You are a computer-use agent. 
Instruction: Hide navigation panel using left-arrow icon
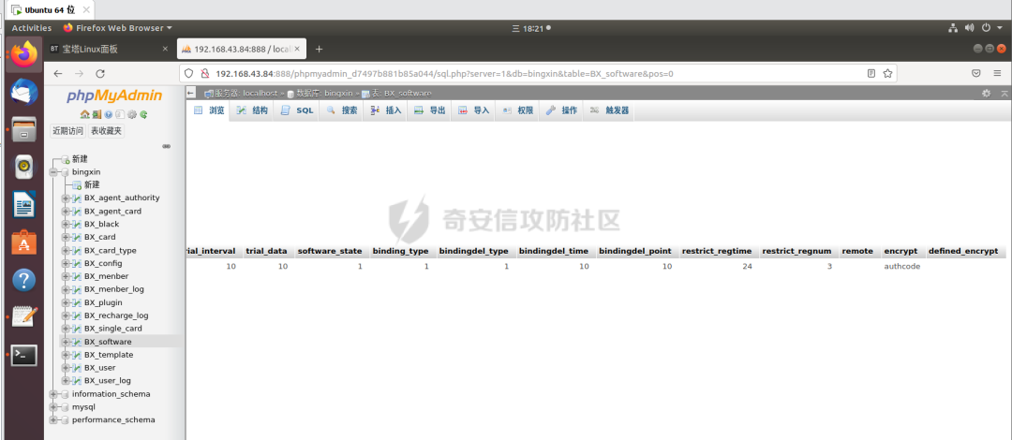click(x=190, y=94)
